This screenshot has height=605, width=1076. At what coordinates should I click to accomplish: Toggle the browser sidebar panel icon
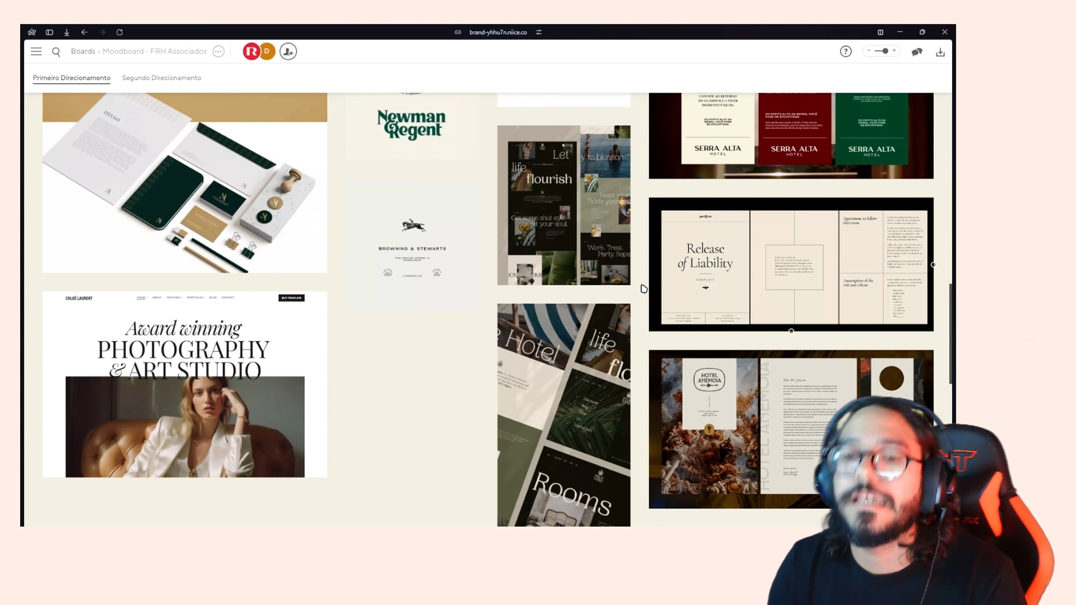[49, 32]
